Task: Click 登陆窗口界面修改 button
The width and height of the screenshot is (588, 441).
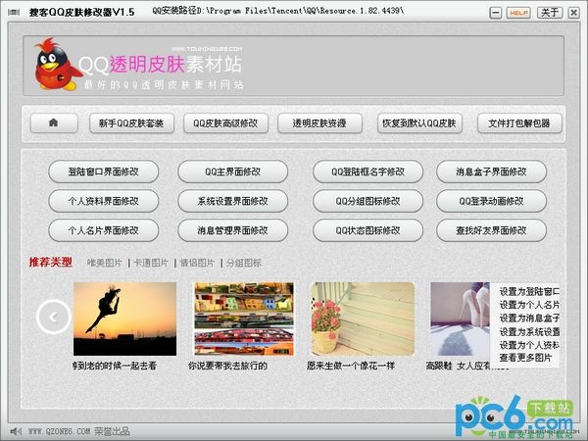Action: point(104,171)
